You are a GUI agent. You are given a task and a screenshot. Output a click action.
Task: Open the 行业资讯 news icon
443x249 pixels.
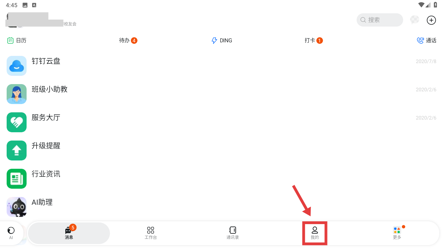(x=17, y=179)
